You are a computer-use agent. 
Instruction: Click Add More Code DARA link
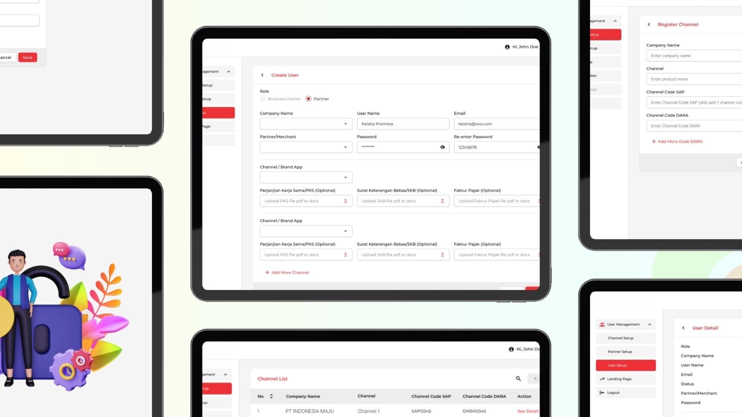pyautogui.click(x=677, y=141)
